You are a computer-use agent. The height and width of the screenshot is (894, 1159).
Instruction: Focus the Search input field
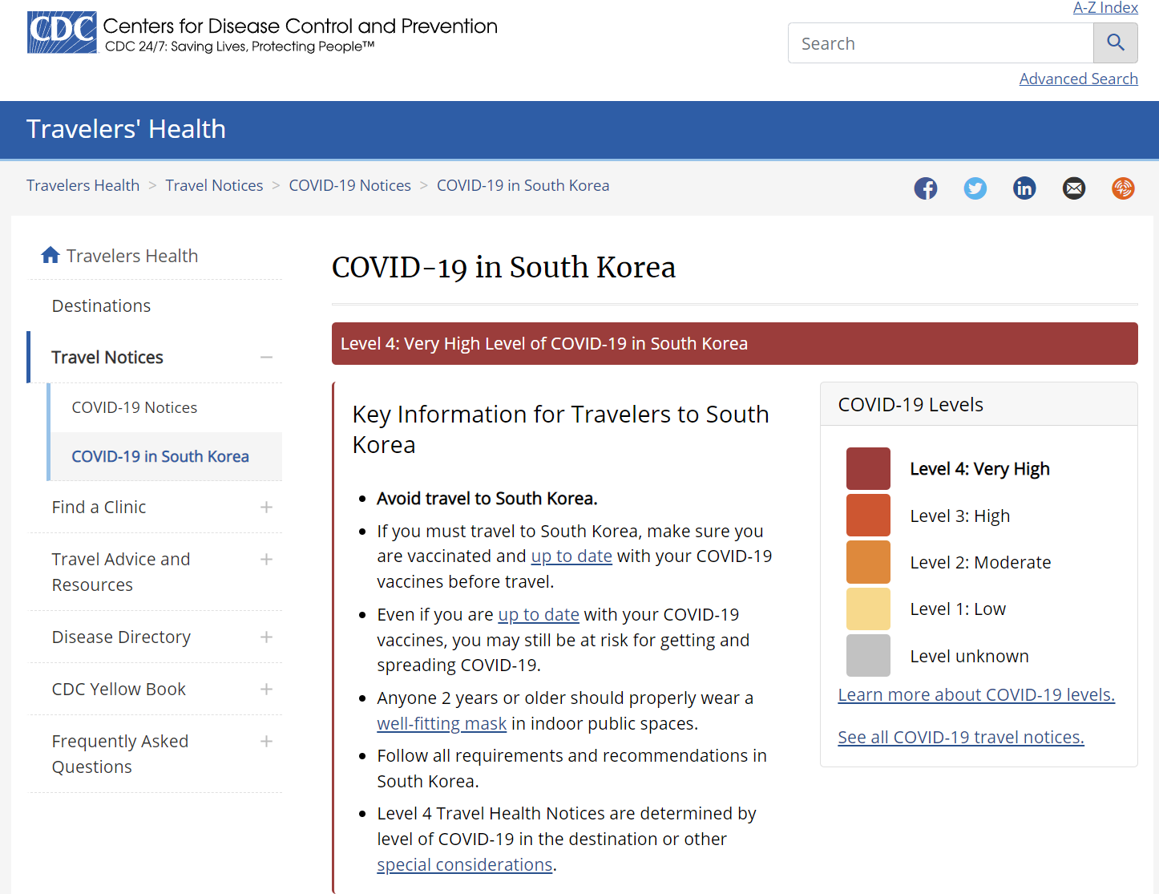(941, 42)
